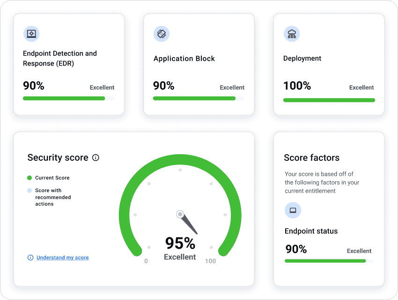This screenshot has height=300, width=398.
Task: Open the Understand my score link
Action: coord(62,257)
